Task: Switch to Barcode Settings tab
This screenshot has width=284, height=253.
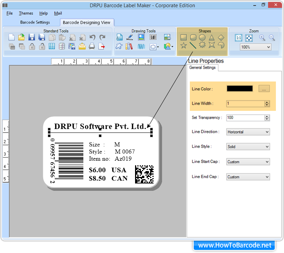Action: tap(35, 22)
